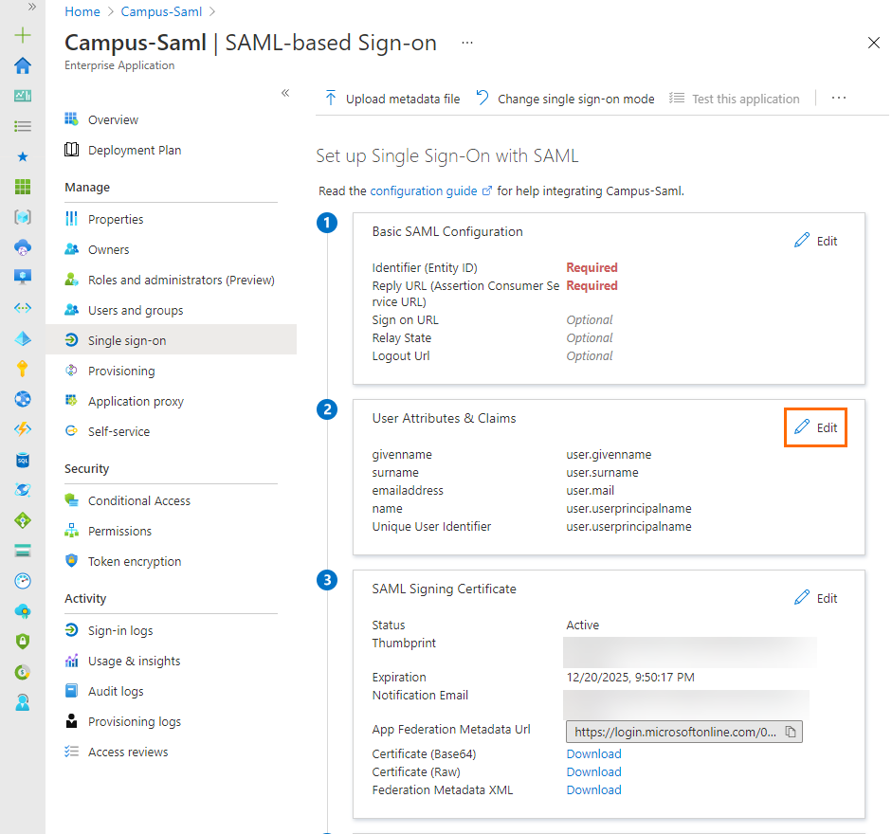The height and width of the screenshot is (834, 892).
Task: Open Azure Active Directory diamond icon
Action: coord(23,338)
